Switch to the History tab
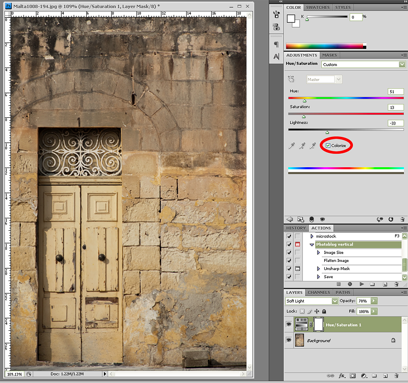 point(295,228)
